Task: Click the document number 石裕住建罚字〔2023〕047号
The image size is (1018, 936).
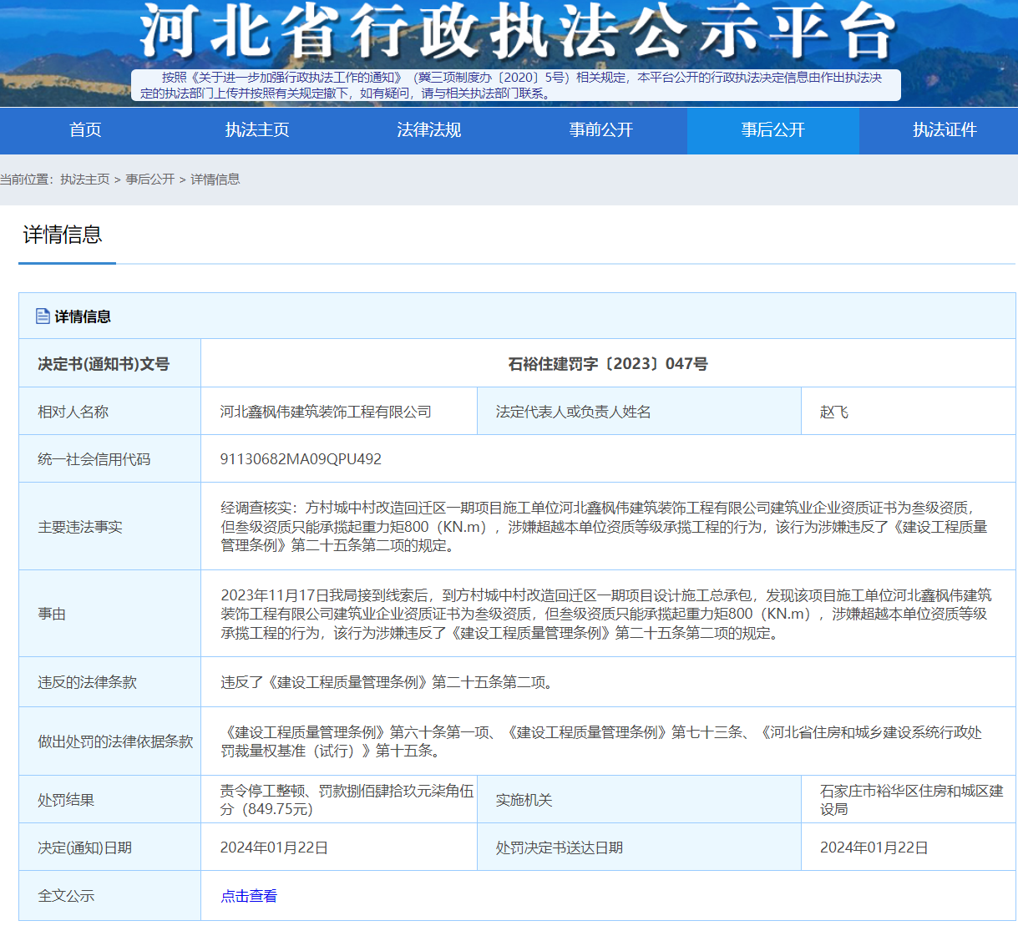Action: click(608, 364)
